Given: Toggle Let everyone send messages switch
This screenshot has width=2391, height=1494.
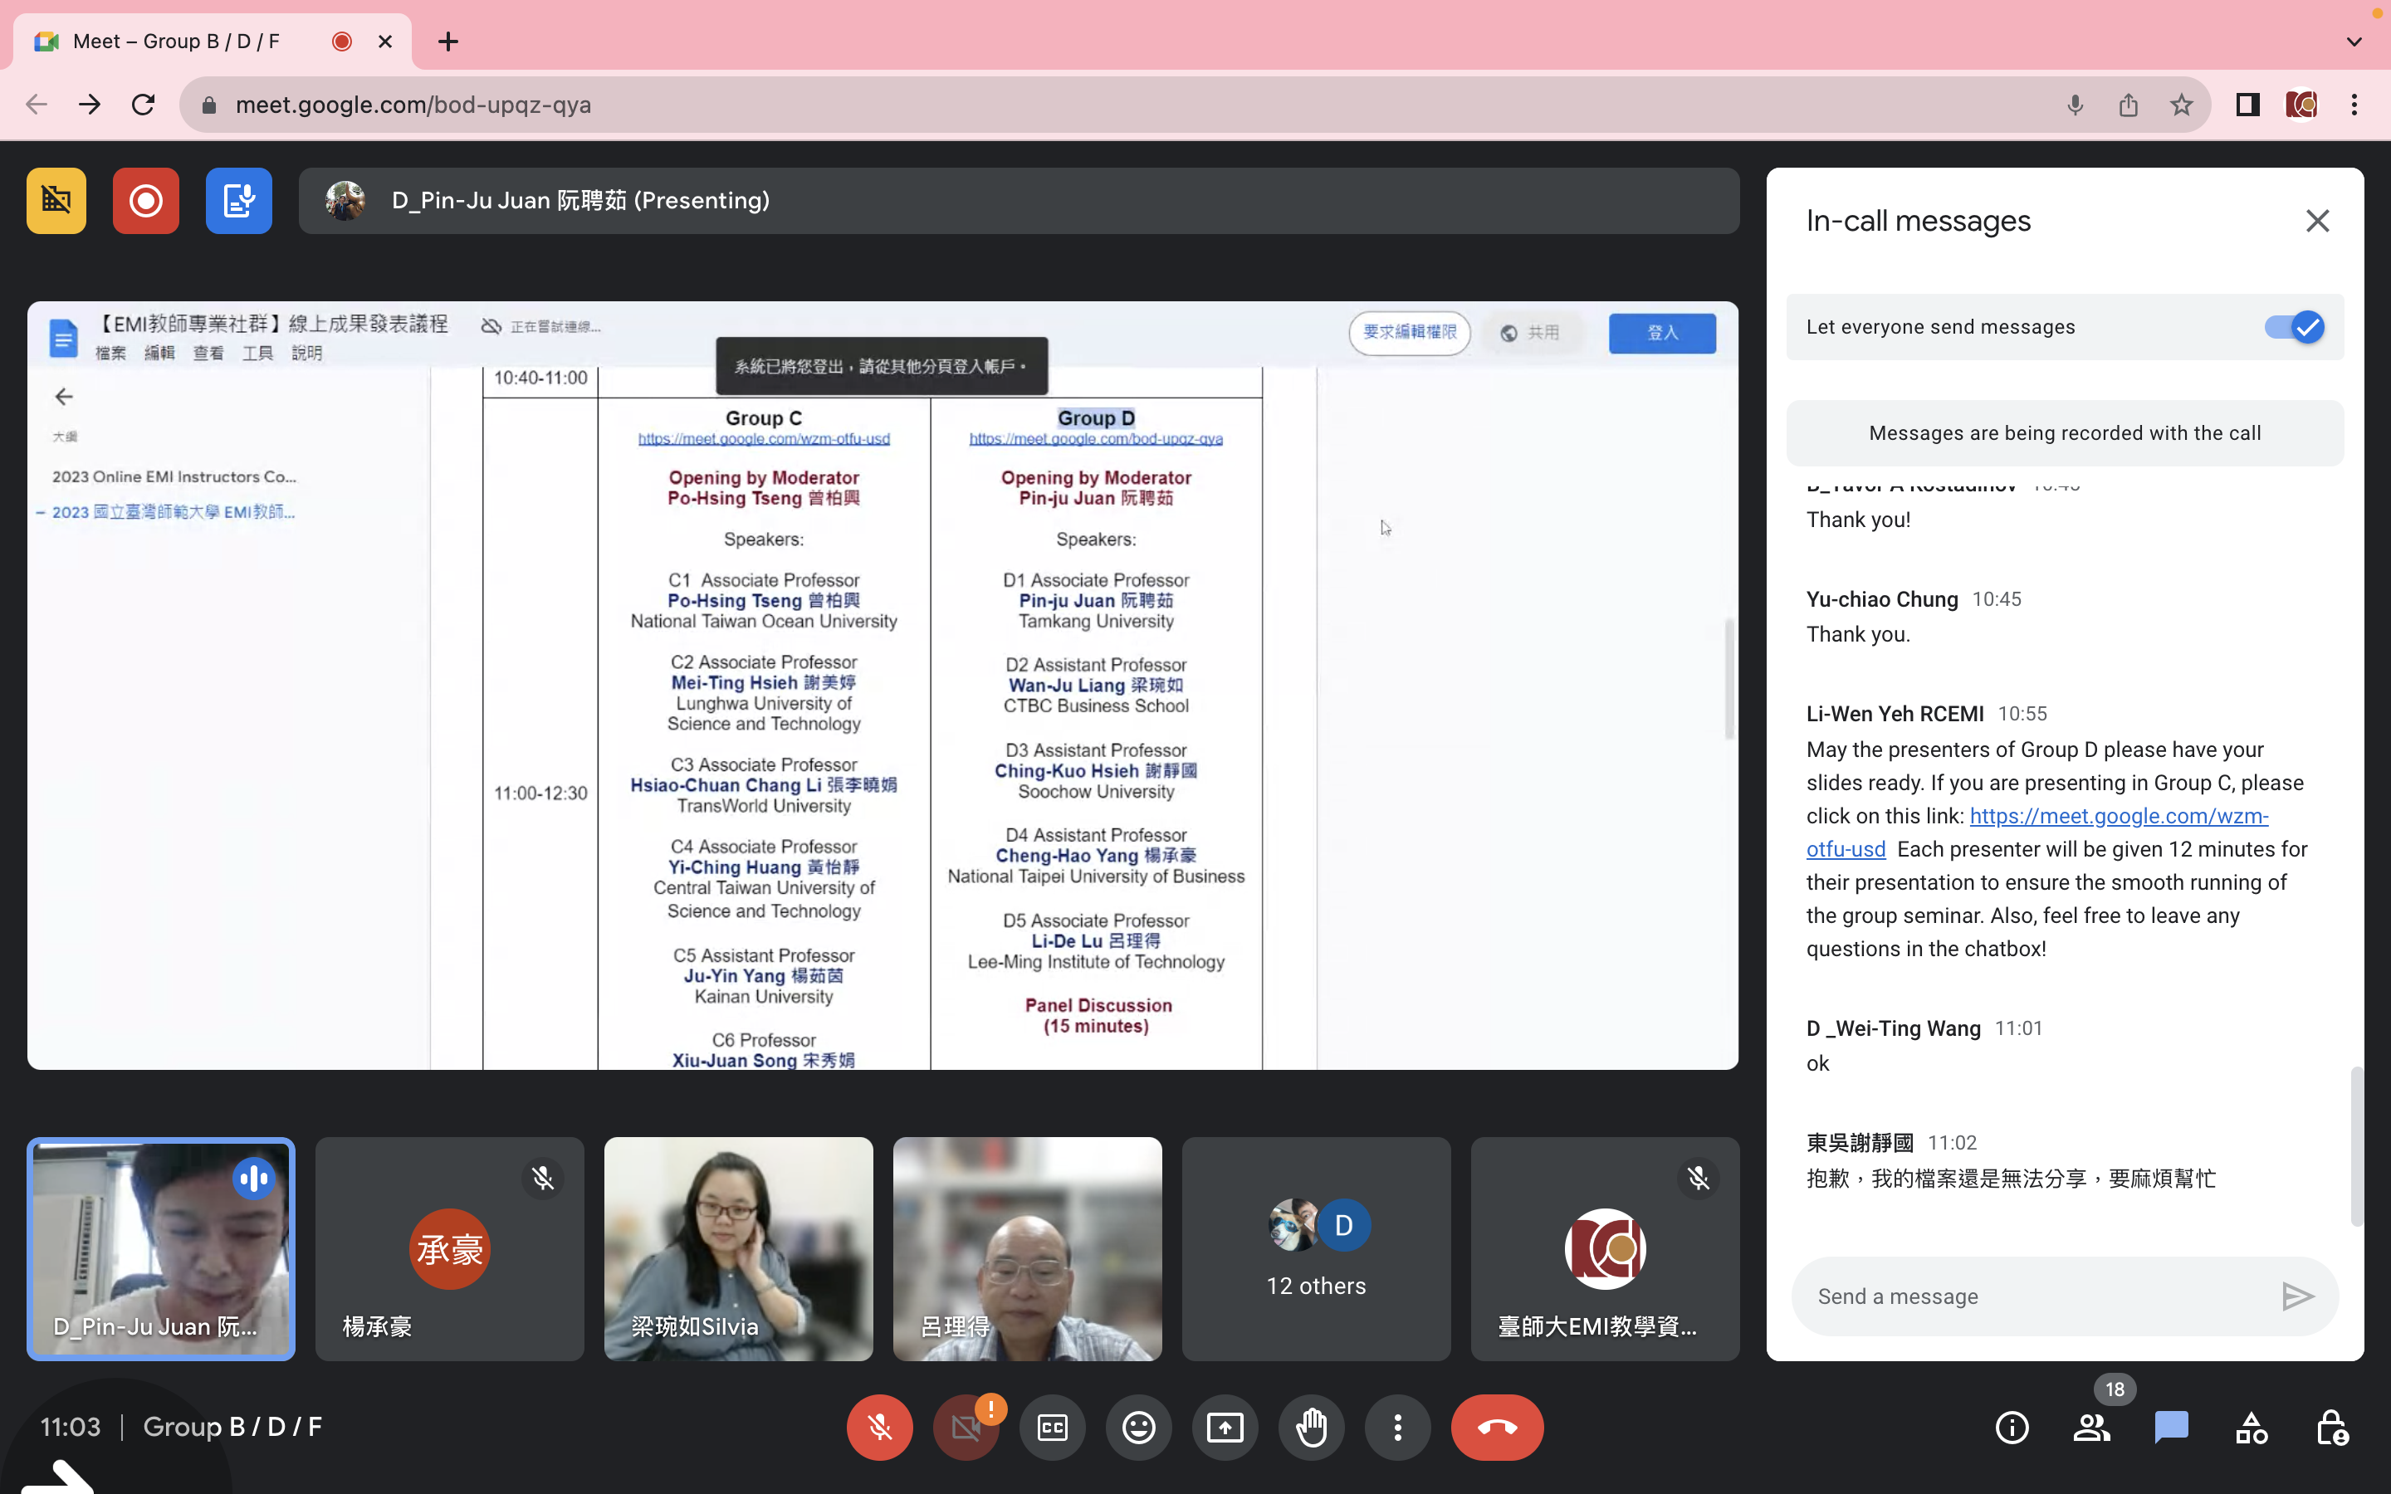Looking at the screenshot, I should (x=2294, y=327).
